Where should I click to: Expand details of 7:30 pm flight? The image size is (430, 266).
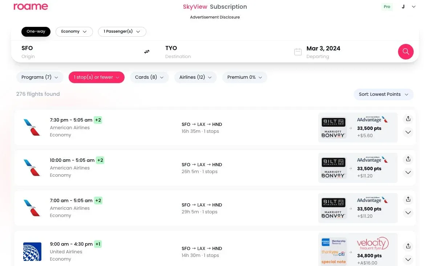(408, 132)
